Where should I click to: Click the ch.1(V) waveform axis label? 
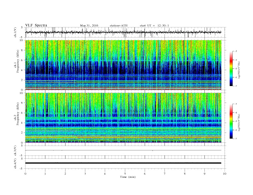coord(15,32)
